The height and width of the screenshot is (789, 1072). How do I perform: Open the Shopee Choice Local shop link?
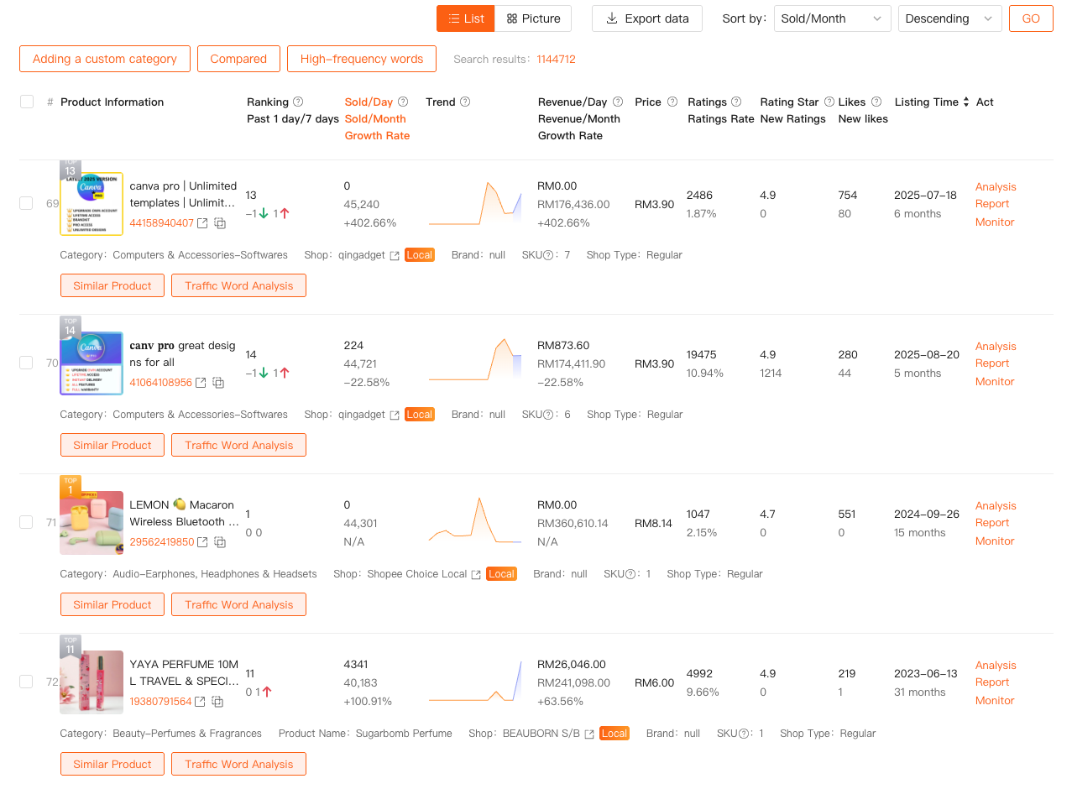pyautogui.click(x=476, y=574)
